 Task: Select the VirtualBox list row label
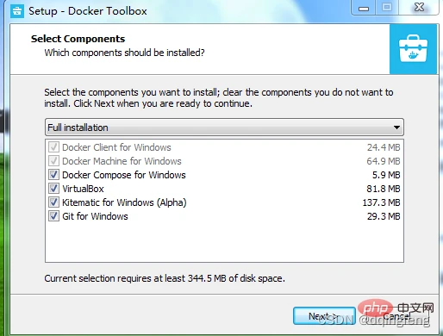click(x=83, y=189)
